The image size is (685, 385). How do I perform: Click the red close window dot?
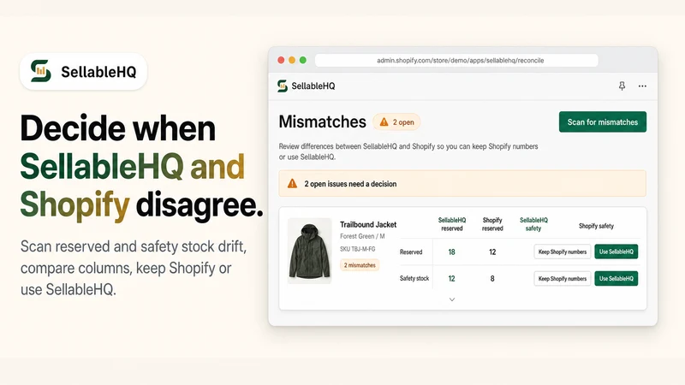point(281,60)
